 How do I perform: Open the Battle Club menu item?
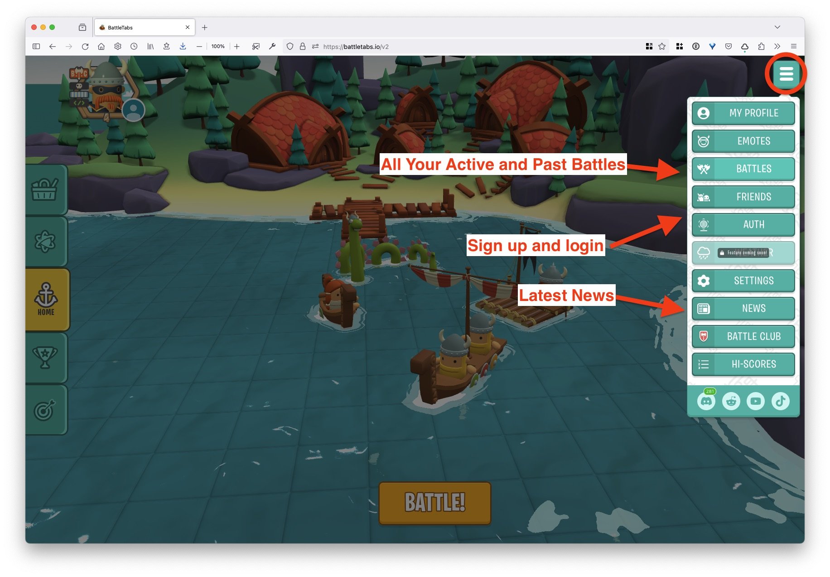743,336
